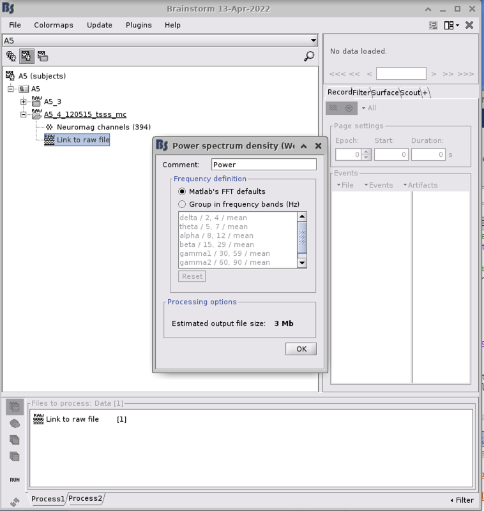The height and width of the screenshot is (511, 484).
Task: Expand the A5_3 folder node
Action: click(23, 101)
